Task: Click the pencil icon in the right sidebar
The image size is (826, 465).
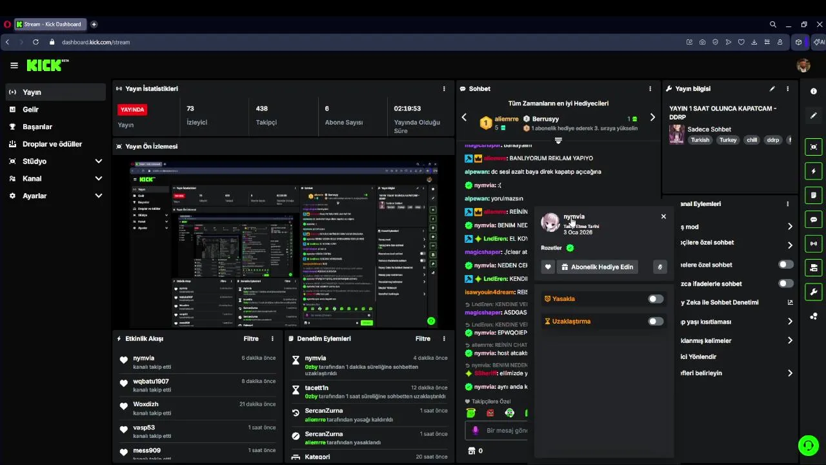Action: click(814, 116)
